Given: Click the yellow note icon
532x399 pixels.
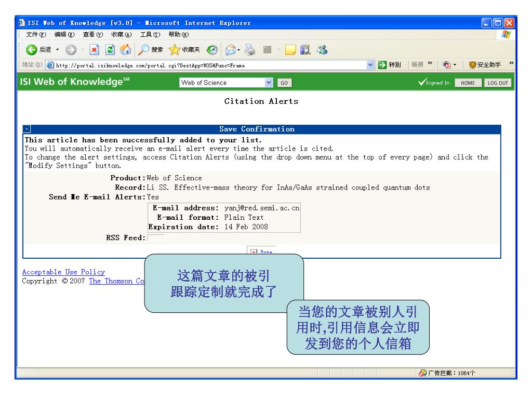Looking at the screenshot, I should pyautogui.click(x=290, y=50).
